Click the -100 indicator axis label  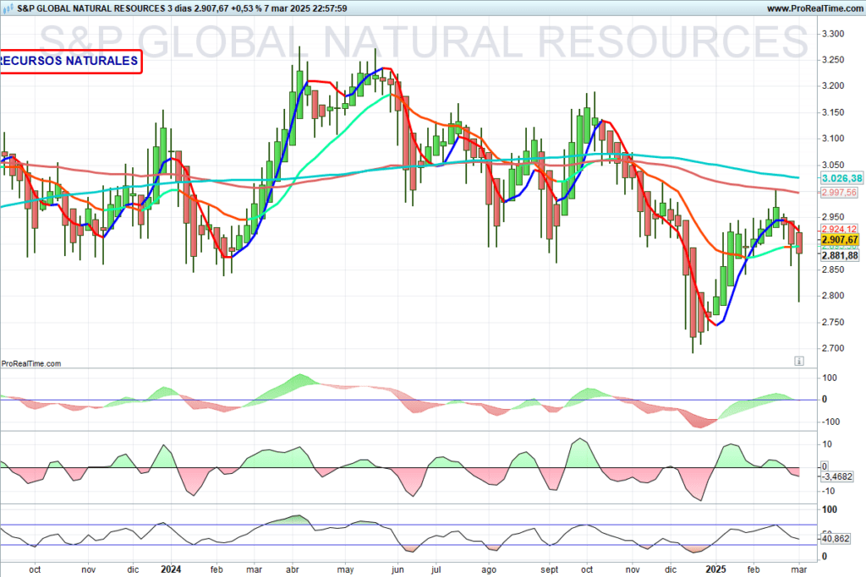click(830, 422)
